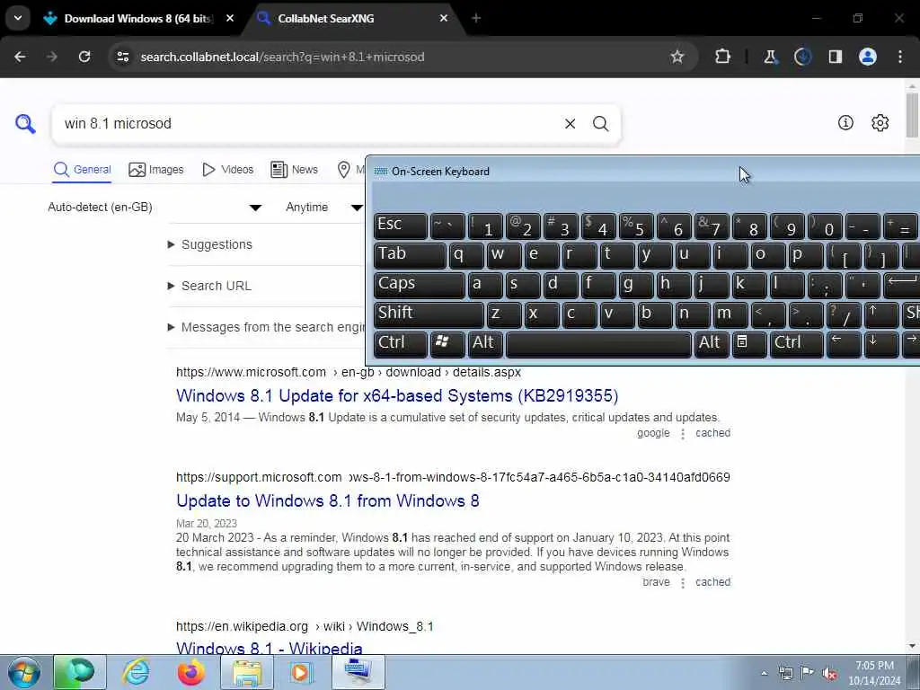Click the muted volume tray icon

coord(829,673)
